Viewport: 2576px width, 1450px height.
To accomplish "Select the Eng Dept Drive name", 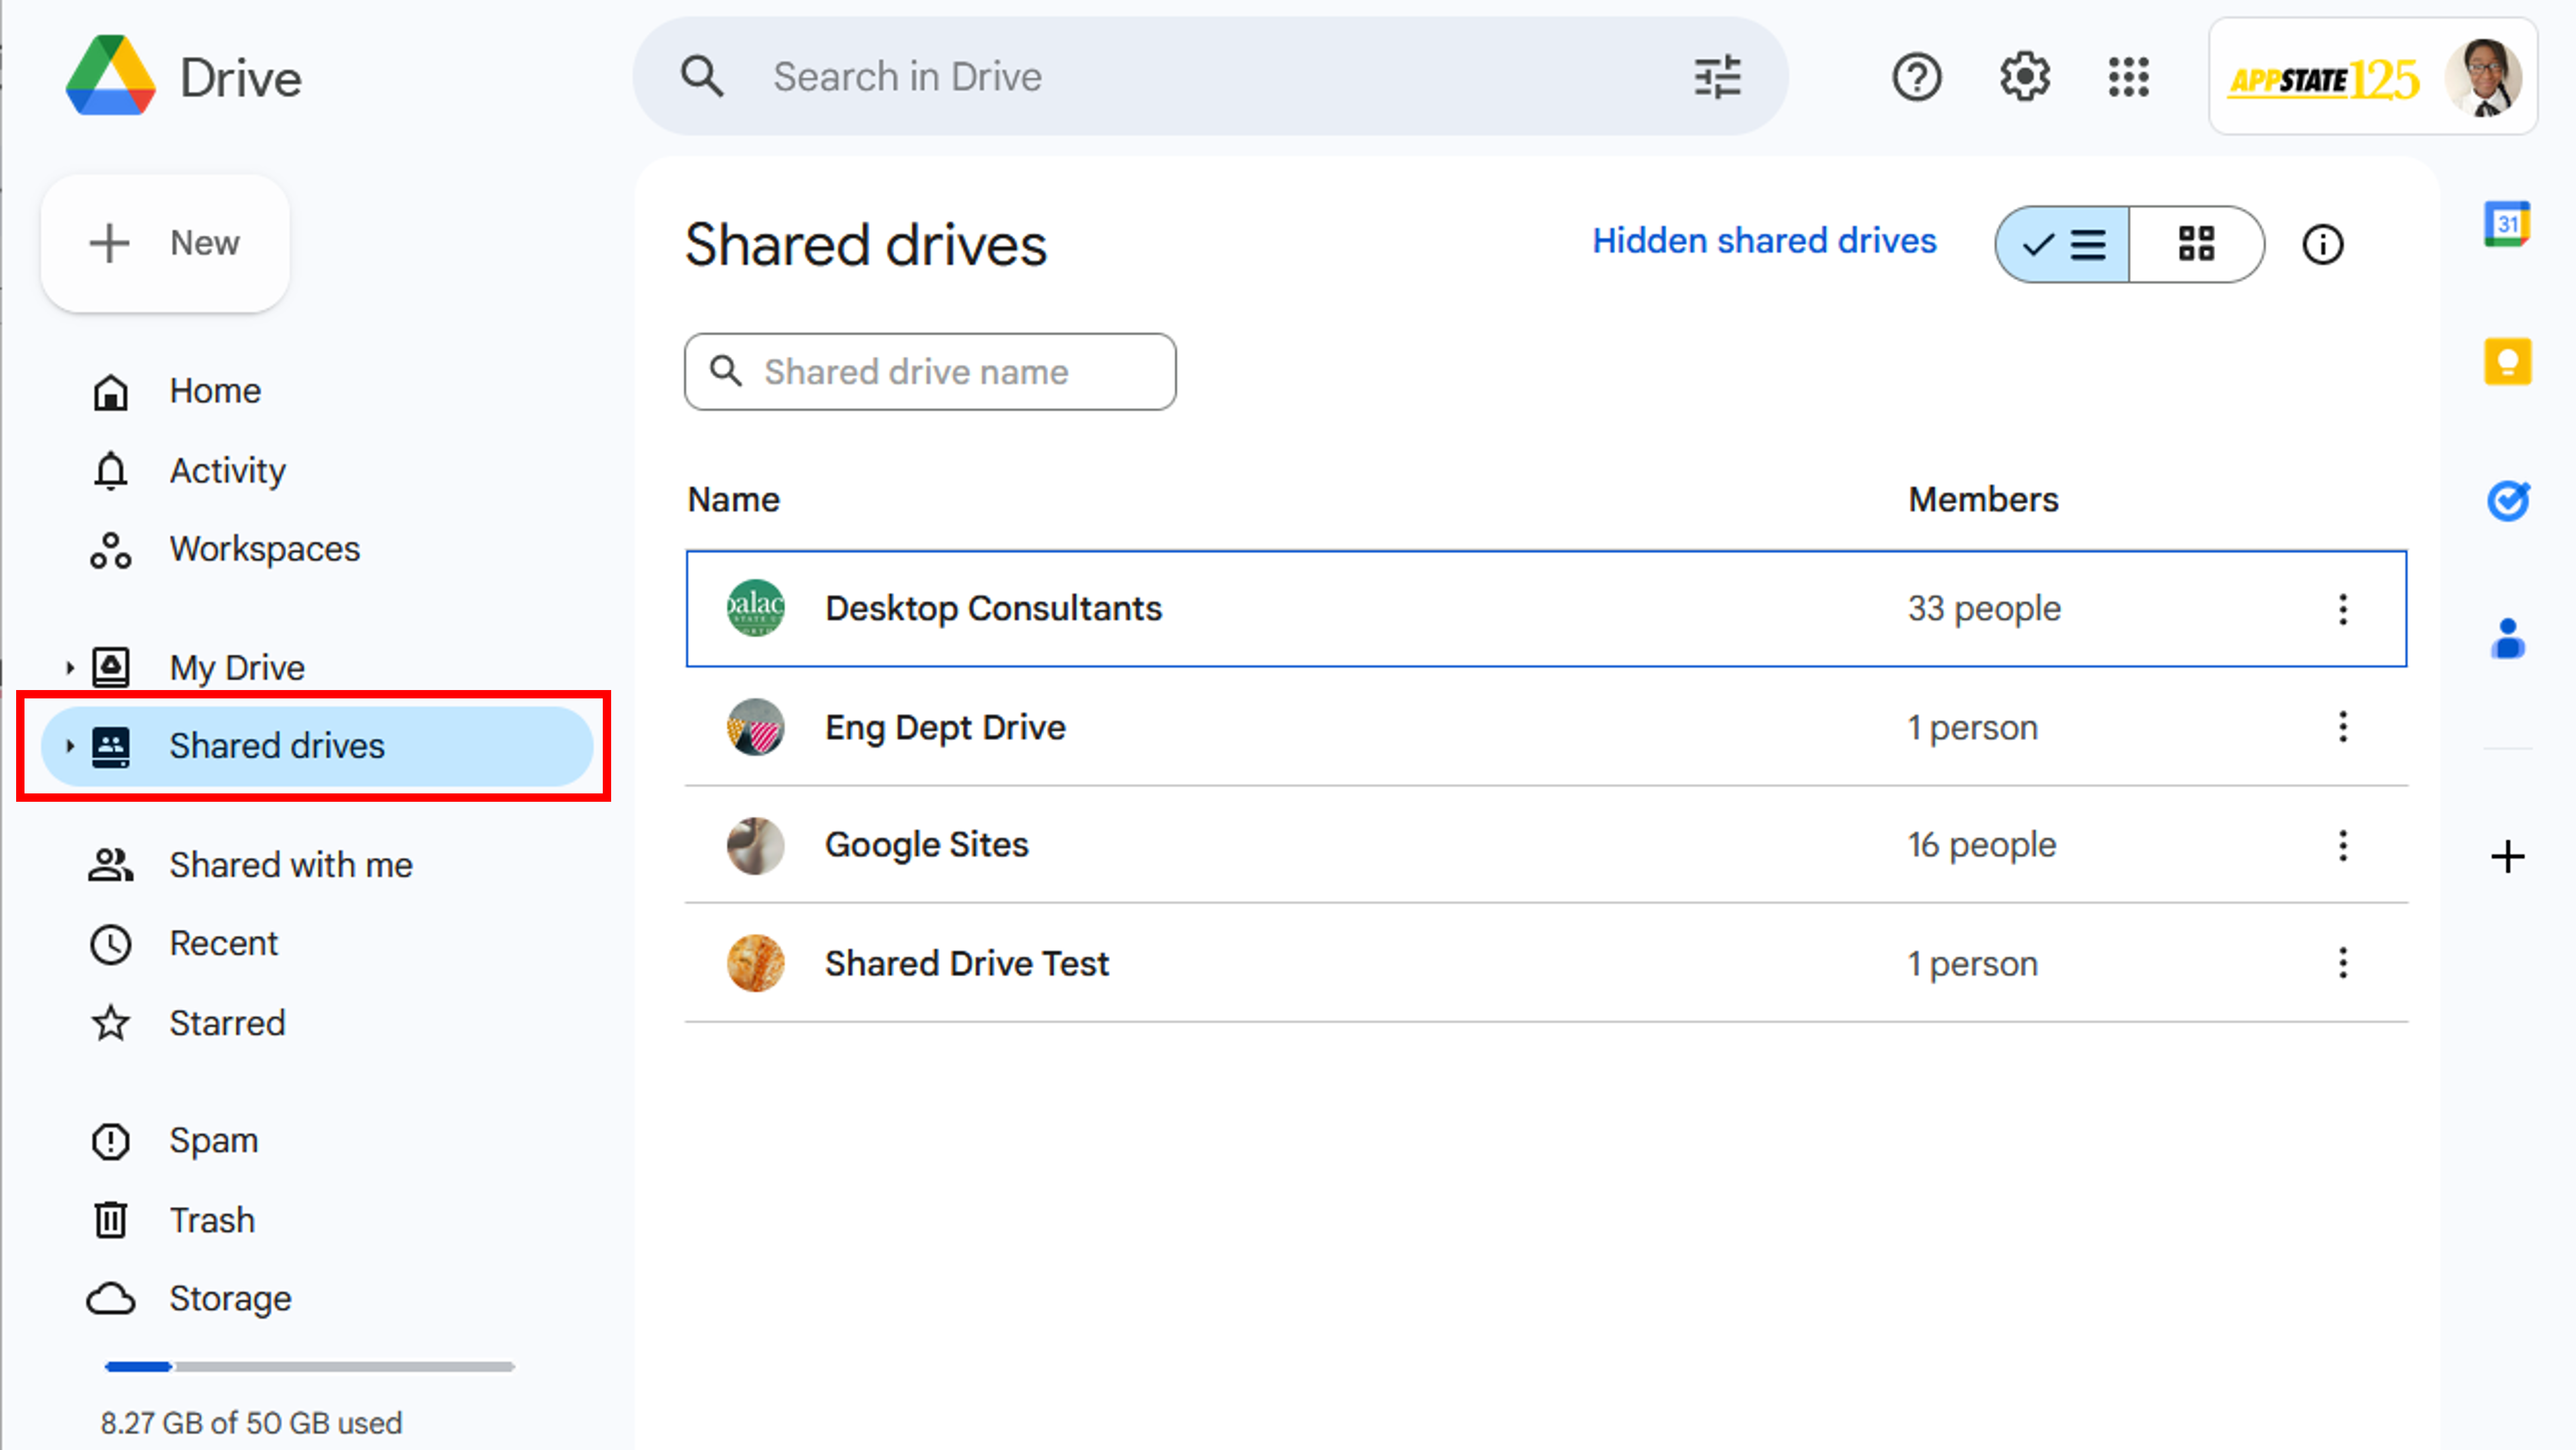I will 945,727.
